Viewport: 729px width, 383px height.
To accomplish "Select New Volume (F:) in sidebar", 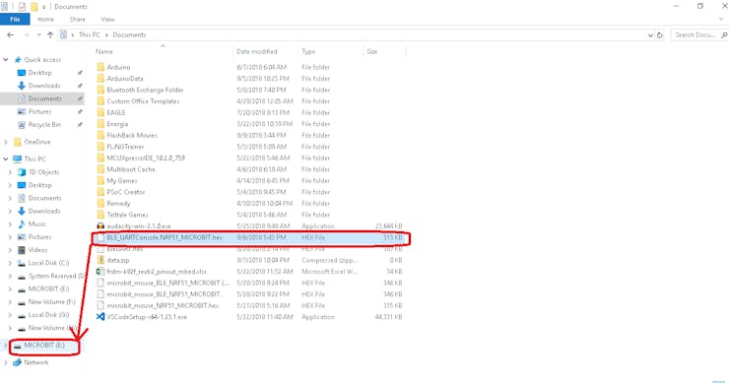I will coord(51,302).
